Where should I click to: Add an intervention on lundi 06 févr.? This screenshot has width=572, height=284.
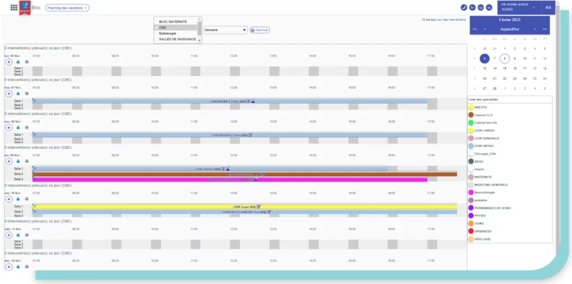(9, 62)
